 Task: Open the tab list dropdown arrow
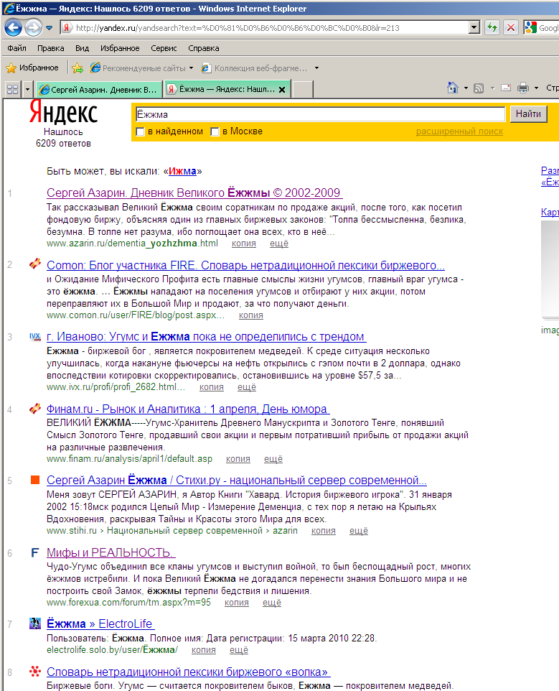tap(27, 90)
